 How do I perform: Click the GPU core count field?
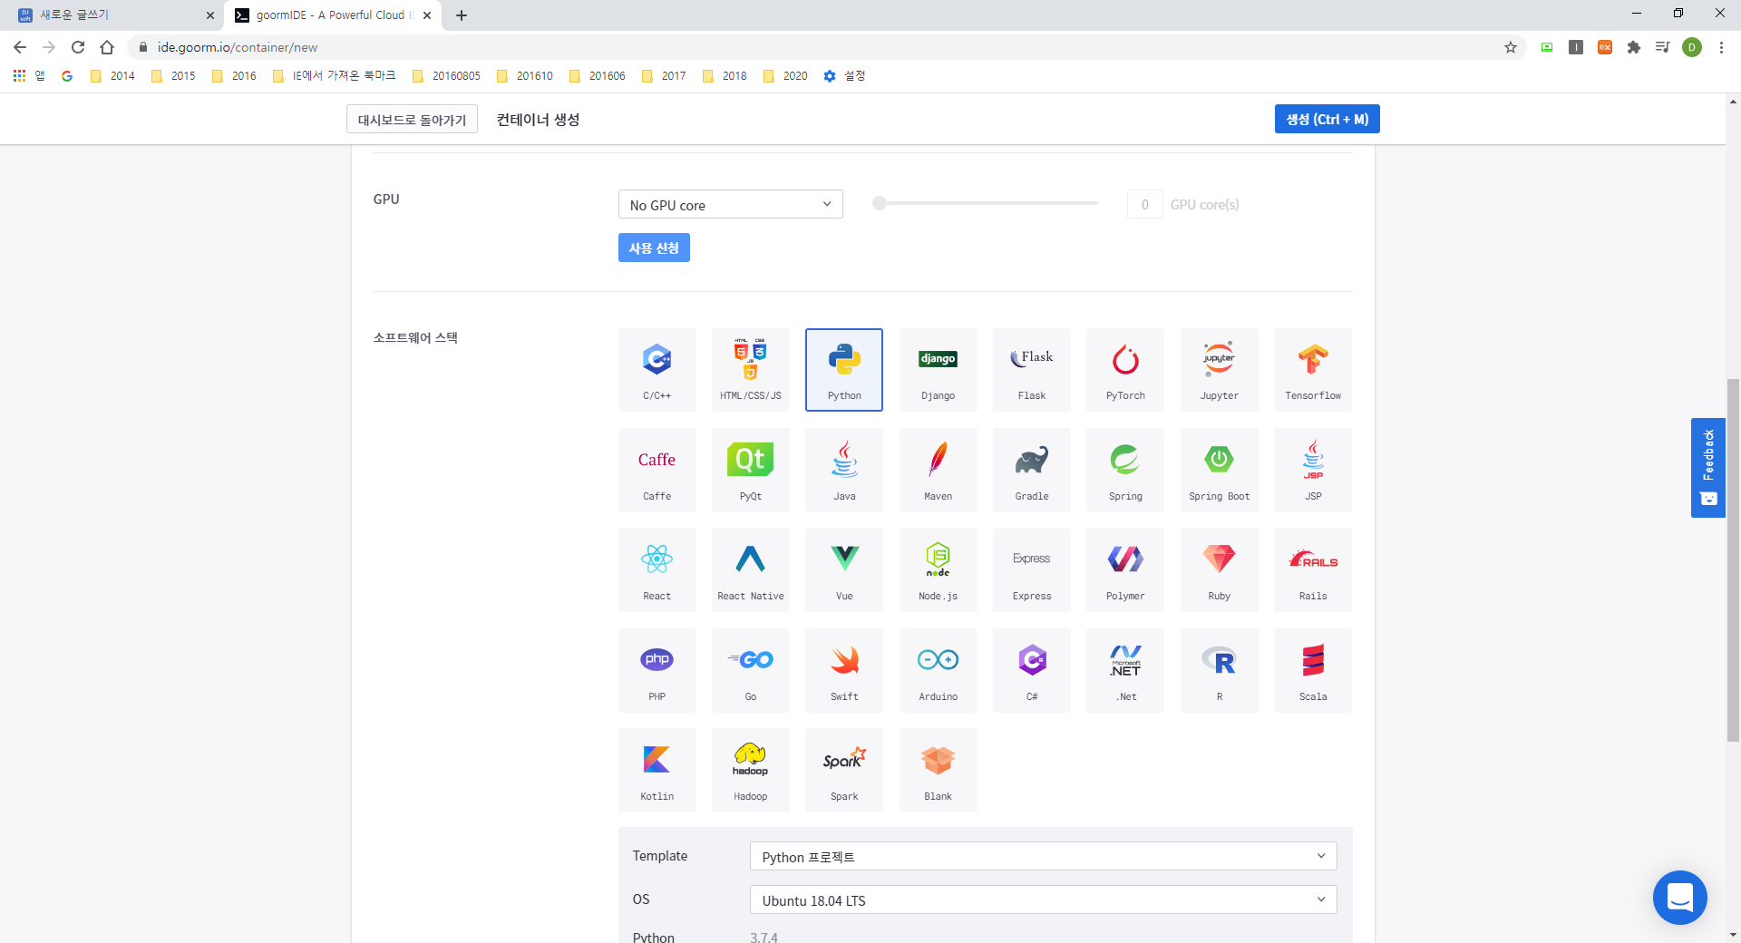(1145, 204)
